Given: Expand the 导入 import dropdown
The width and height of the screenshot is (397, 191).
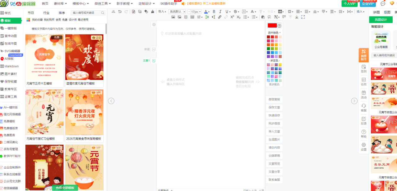Looking at the screenshot, I should pyautogui.click(x=162, y=12).
